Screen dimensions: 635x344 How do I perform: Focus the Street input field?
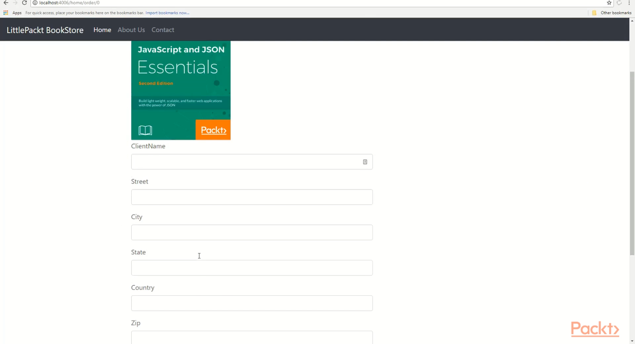(x=252, y=197)
